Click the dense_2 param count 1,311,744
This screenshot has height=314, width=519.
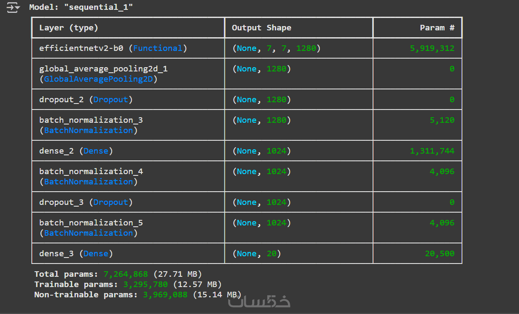click(x=432, y=151)
